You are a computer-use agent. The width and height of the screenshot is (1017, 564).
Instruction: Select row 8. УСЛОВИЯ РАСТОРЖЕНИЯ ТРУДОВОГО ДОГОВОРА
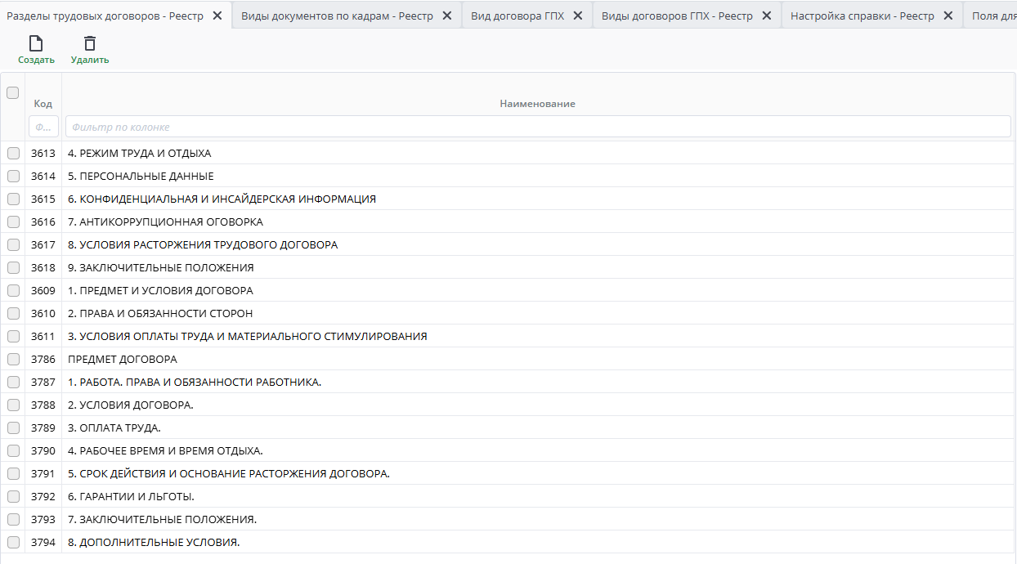pyautogui.click(x=508, y=244)
